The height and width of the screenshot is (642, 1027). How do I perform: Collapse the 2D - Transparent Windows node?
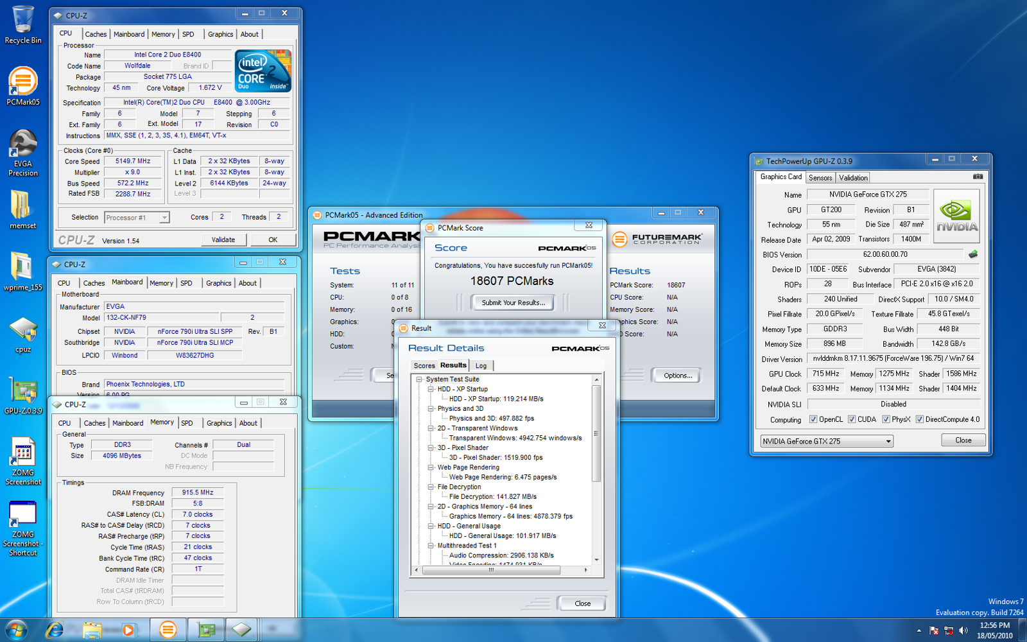(431, 428)
